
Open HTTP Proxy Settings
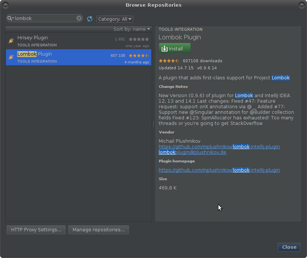click(36, 230)
